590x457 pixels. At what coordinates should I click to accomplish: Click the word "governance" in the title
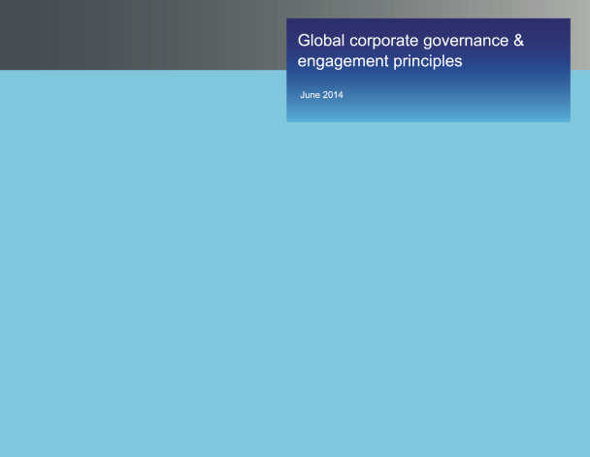coord(475,42)
